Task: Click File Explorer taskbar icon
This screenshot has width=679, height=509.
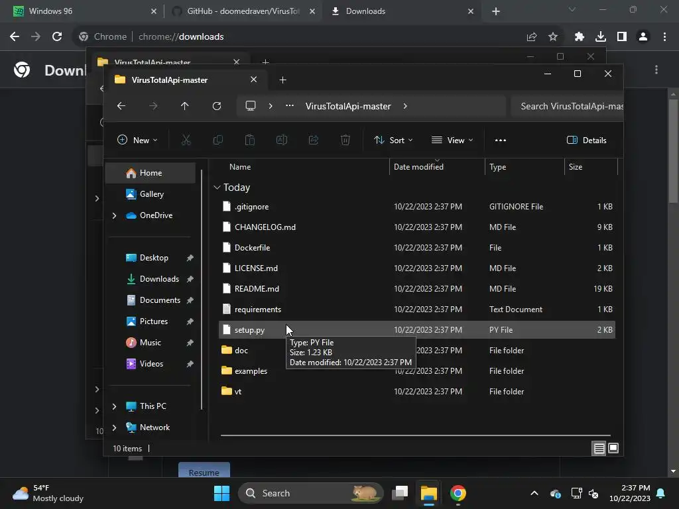Action: click(429, 493)
